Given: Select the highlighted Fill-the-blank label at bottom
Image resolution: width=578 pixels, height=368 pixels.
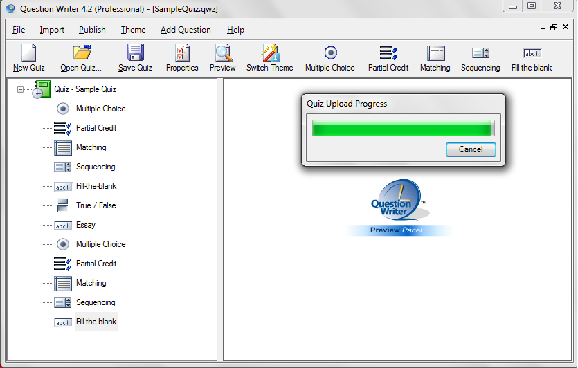Looking at the screenshot, I should pos(96,322).
